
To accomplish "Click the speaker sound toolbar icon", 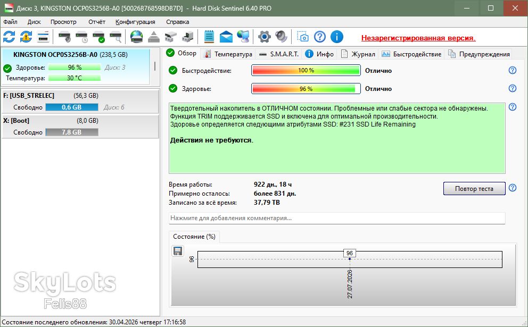I will 281,36.
